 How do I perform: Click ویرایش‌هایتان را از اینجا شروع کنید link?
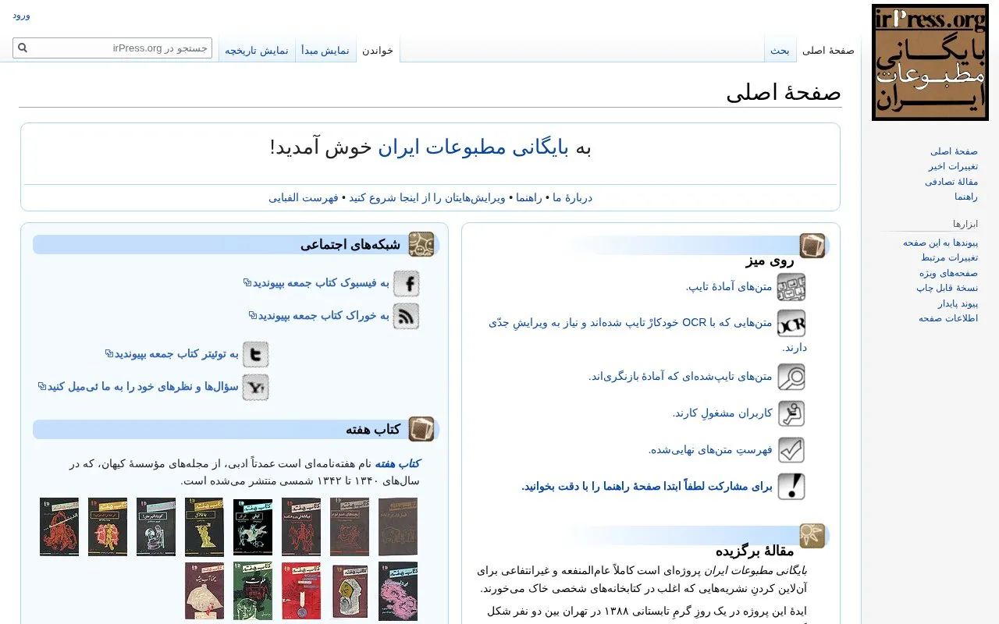pyautogui.click(x=427, y=197)
